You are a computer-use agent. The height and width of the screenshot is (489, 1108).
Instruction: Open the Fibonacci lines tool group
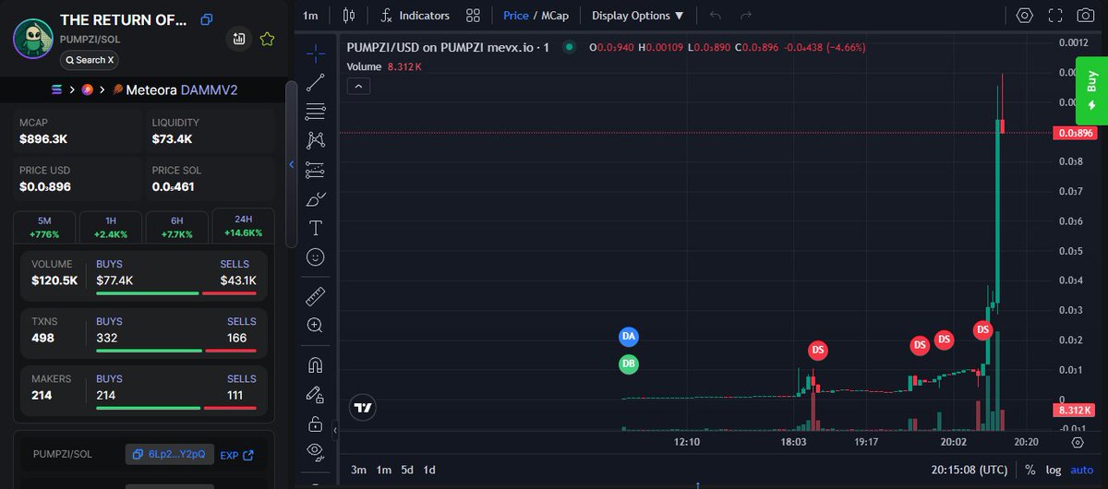point(315,111)
